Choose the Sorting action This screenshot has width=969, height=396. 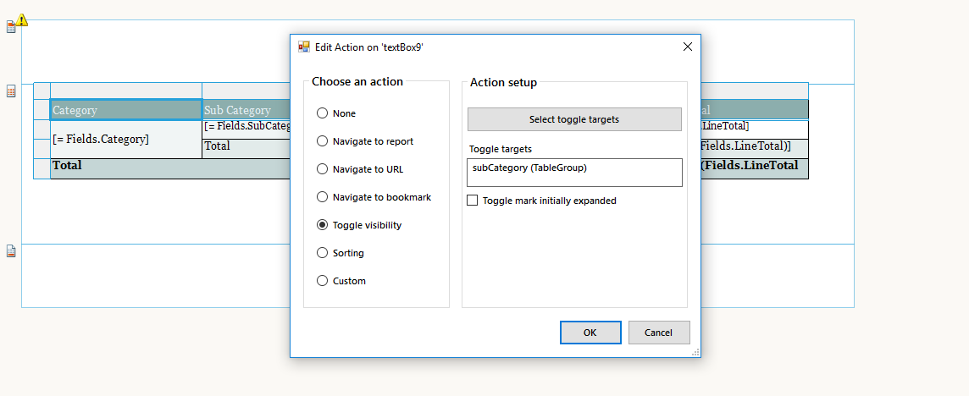point(322,253)
